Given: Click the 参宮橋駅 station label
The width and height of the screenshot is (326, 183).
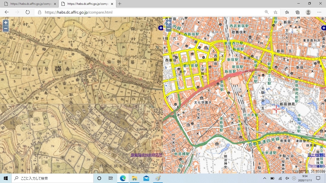Looking at the screenshot, I should (x=182, y=154).
